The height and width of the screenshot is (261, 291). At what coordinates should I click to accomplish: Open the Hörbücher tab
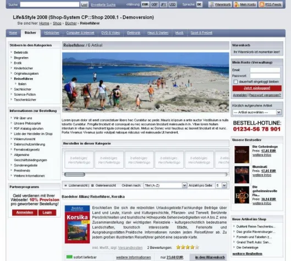click(x=52, y=33)
